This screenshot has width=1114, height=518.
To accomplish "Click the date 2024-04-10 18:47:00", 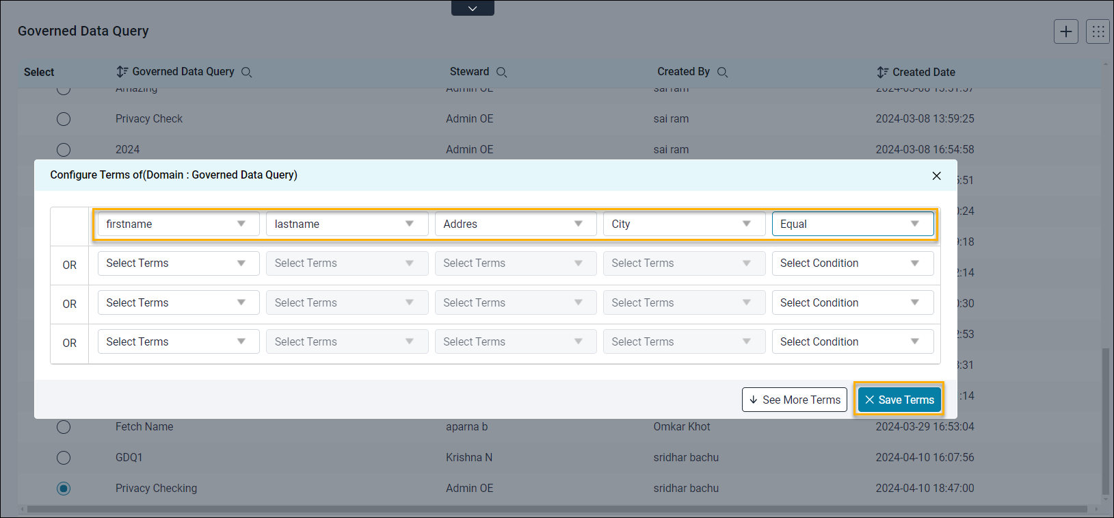I will [925, 489].
